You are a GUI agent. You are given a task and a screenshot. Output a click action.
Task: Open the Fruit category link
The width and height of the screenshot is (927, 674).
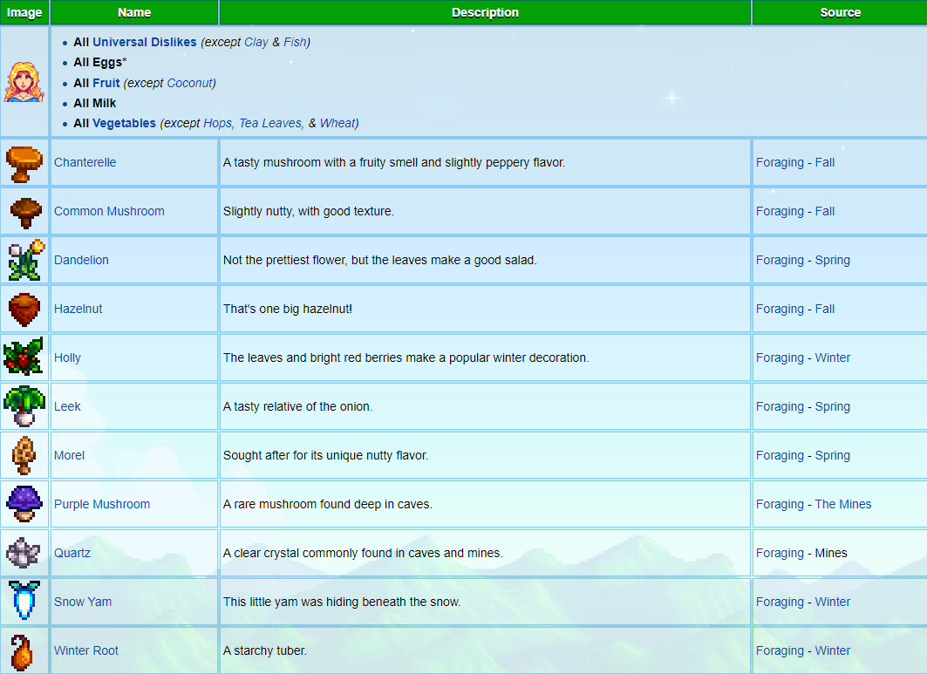tap(106, 83)
